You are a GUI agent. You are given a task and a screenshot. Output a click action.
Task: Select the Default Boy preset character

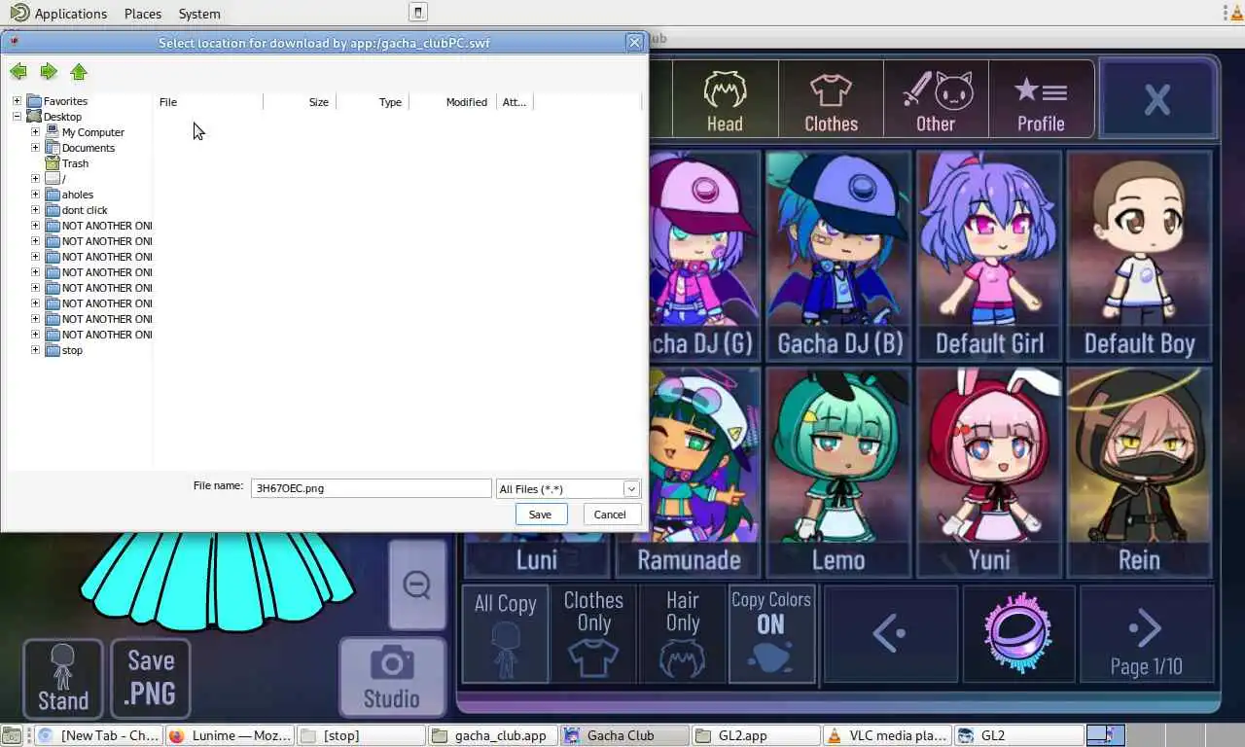pos(1139,257)
